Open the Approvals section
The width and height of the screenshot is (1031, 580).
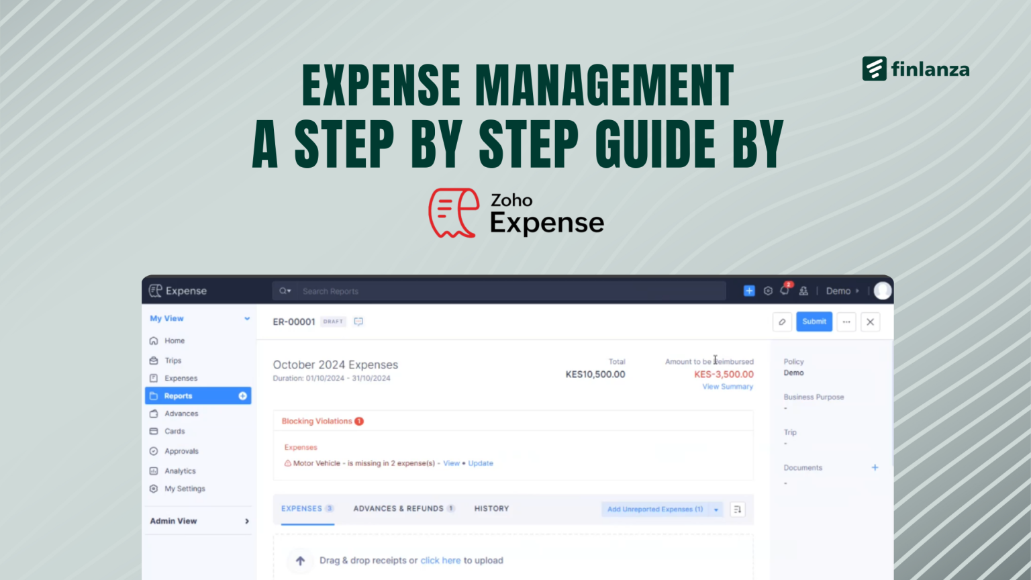click(180, 450)
